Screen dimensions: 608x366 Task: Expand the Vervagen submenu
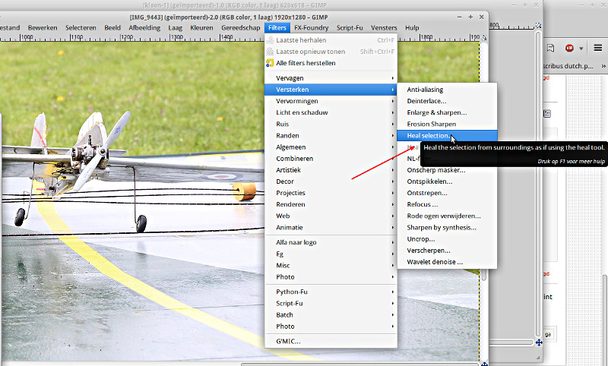click(331, 78)
